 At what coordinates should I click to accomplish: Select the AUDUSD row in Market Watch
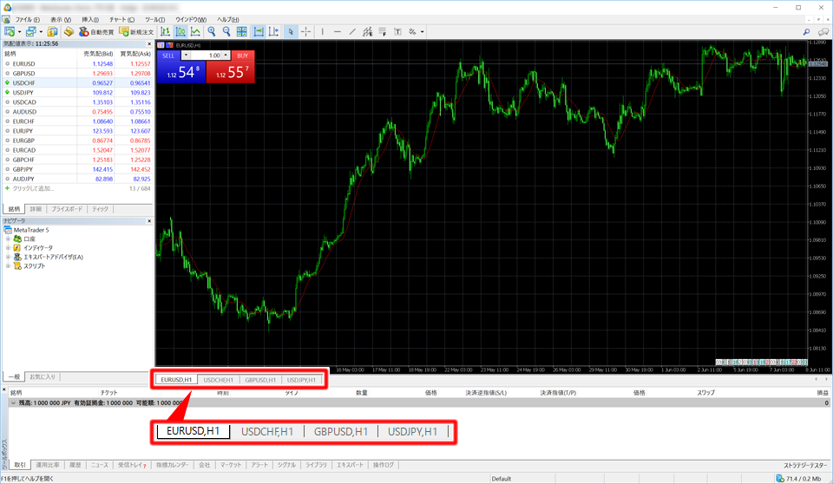(x=77, y=112)
